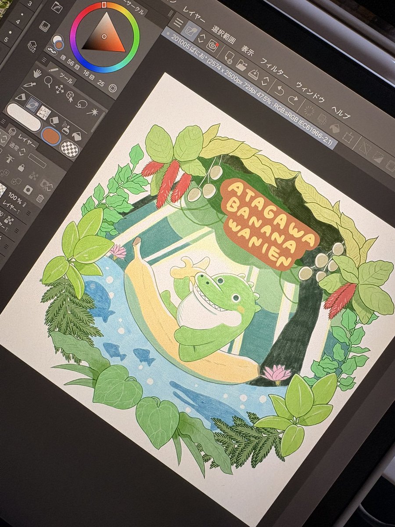This screenshot has height=527, width=395.
Task: Select the Auto select magic wand tool
Action: tap(93, 112)
